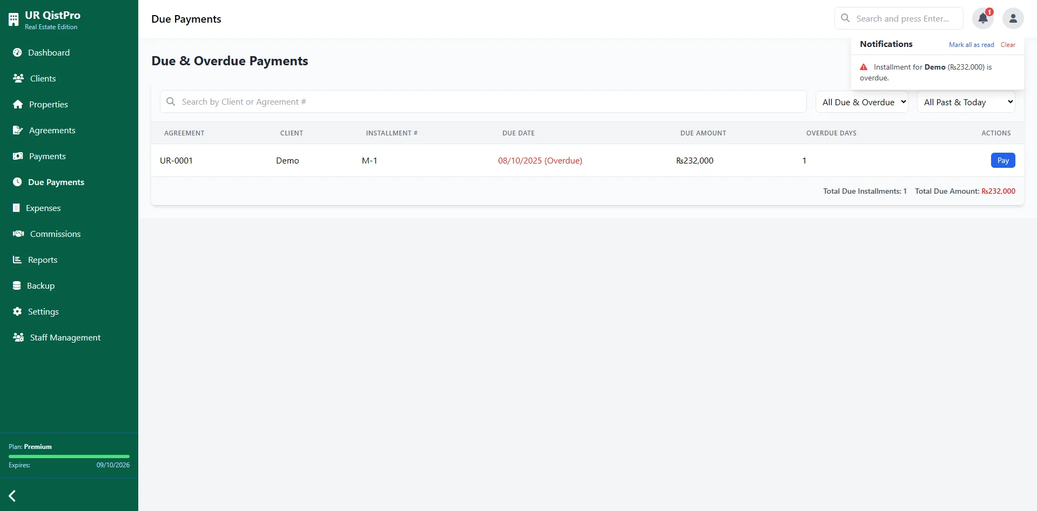The width and height of the screenshot is (1037, 511).
Task: Open the Payments section
Action: [x=48, y=156]
